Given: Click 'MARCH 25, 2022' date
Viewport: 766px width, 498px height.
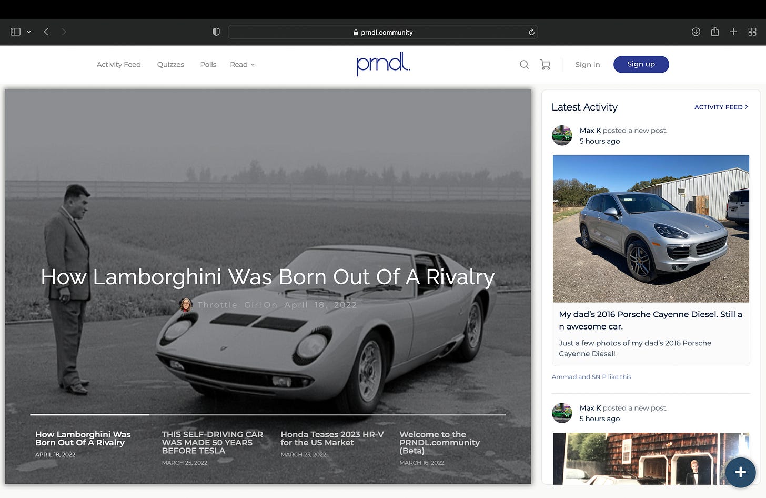Looking at the screenshot, I should click(x=185, y=463).
